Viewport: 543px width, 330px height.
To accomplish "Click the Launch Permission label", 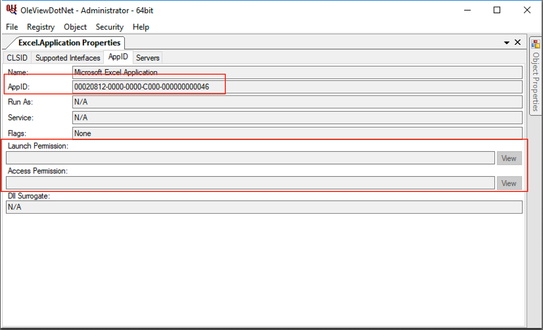I will point(38,146).
